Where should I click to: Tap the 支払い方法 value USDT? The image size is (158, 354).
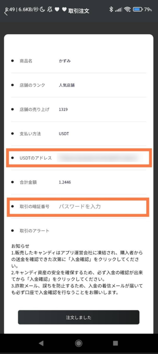(x=64, y=134)
